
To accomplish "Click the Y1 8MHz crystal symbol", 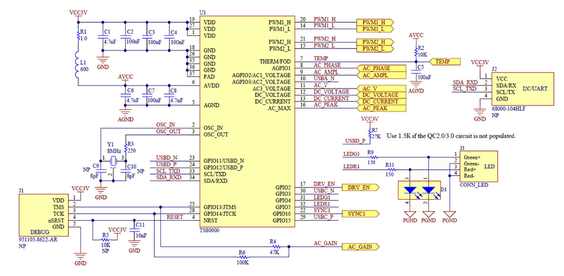I will click(x=113, y=161).
